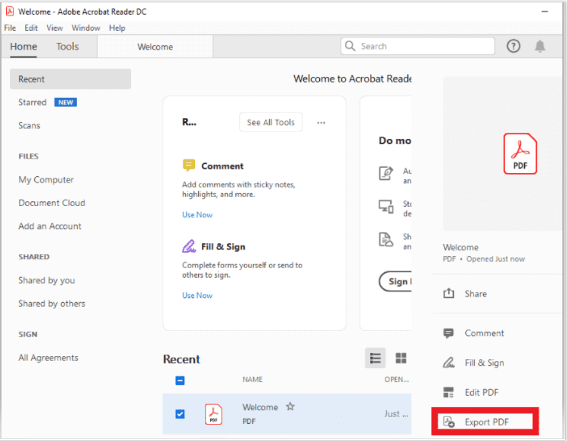
Task: Open the Edit menu
Action: (31, 28)
